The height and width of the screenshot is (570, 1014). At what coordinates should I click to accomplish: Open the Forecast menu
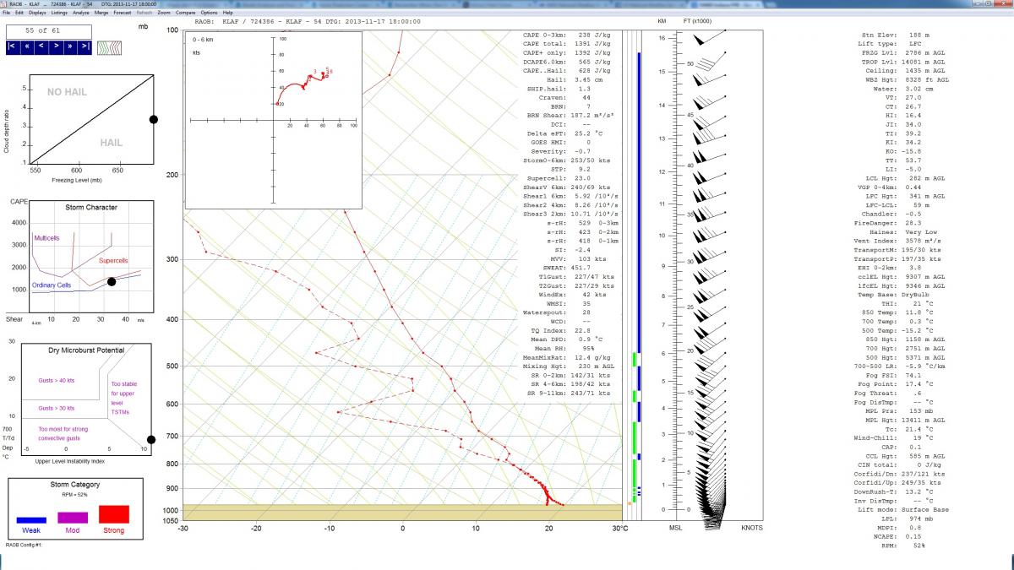point(123,13)
